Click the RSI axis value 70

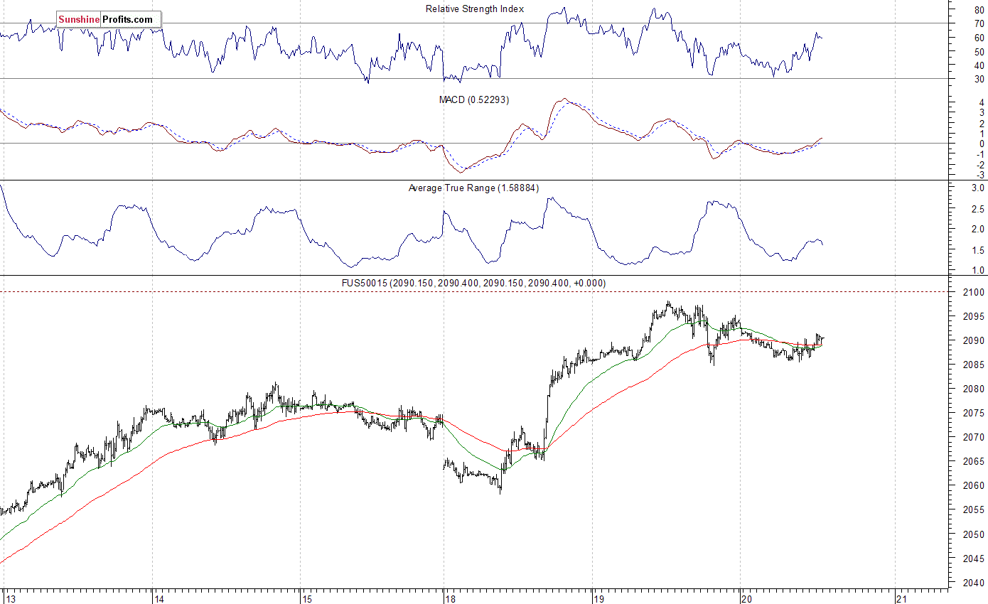click(x=979, y=24)
